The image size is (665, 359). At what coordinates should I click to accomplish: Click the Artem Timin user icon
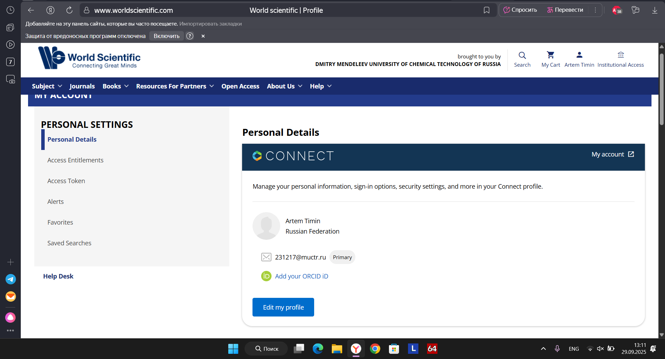click(579, 55)
